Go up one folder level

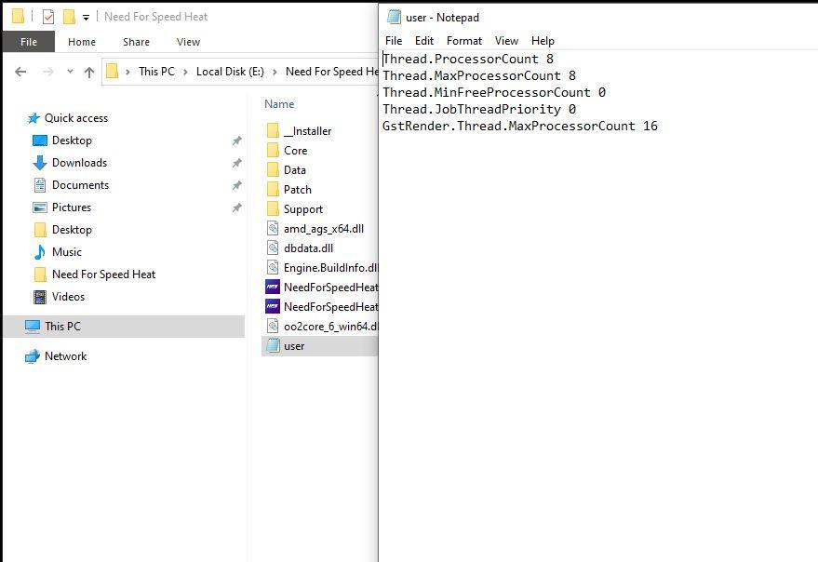point(89,72)
